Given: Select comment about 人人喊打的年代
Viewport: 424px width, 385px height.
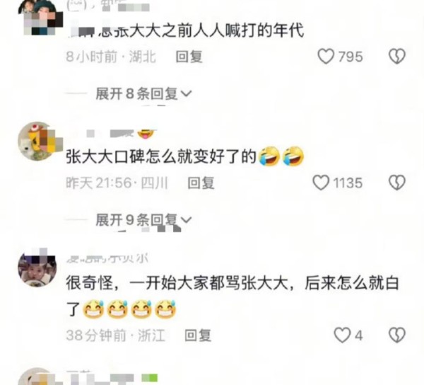Looking at the screenshot, I should point(186,30).
